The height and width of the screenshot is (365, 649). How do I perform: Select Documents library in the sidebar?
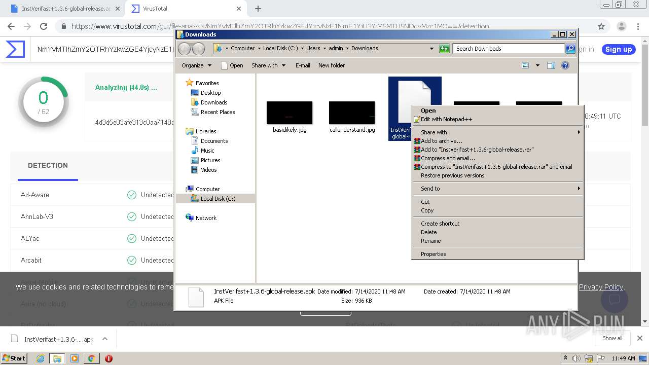tap(214, 141)
